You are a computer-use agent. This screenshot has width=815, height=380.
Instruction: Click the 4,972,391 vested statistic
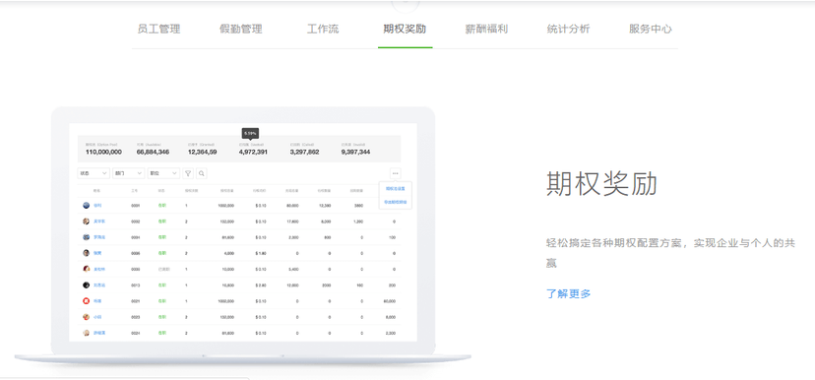tap(253, 152)
